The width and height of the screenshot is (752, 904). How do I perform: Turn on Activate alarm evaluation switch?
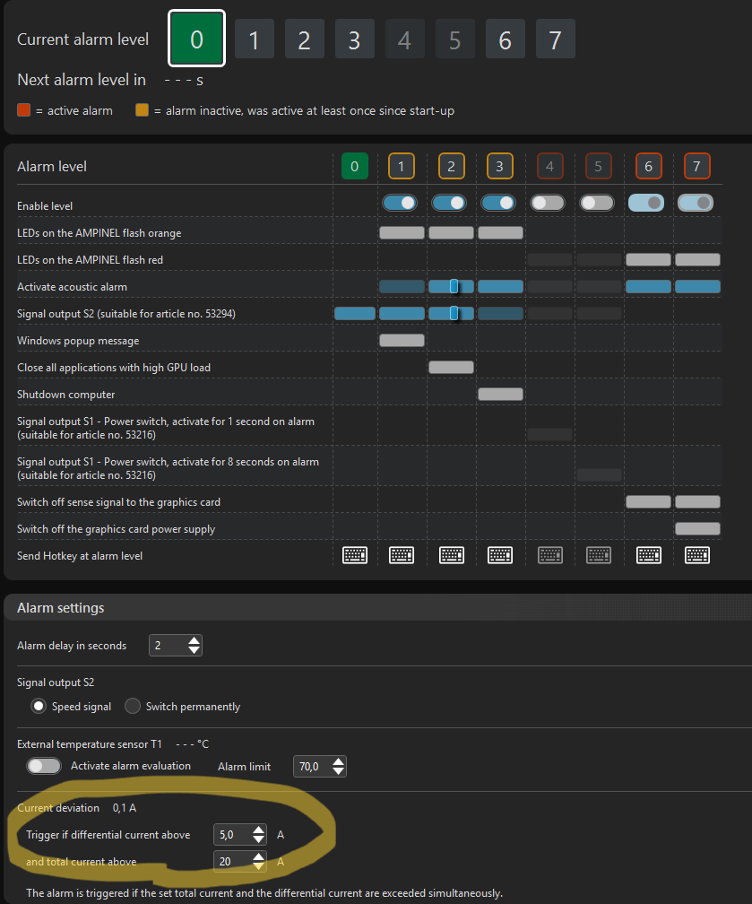tap(44, 766)
